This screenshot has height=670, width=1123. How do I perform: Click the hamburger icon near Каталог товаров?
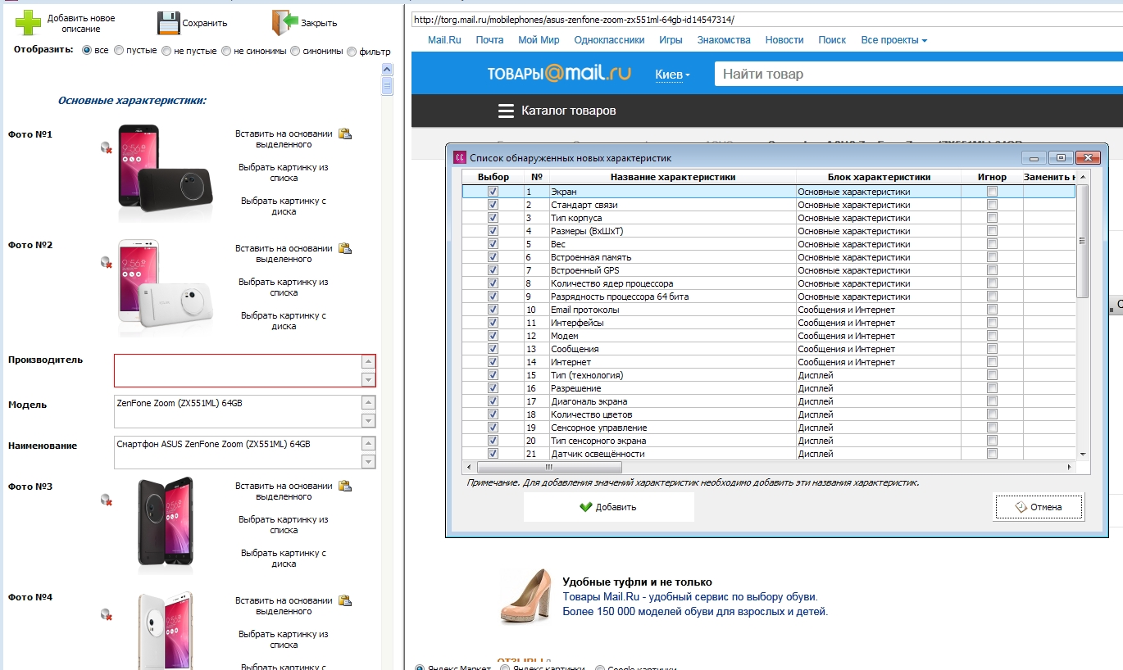point(506,111)
